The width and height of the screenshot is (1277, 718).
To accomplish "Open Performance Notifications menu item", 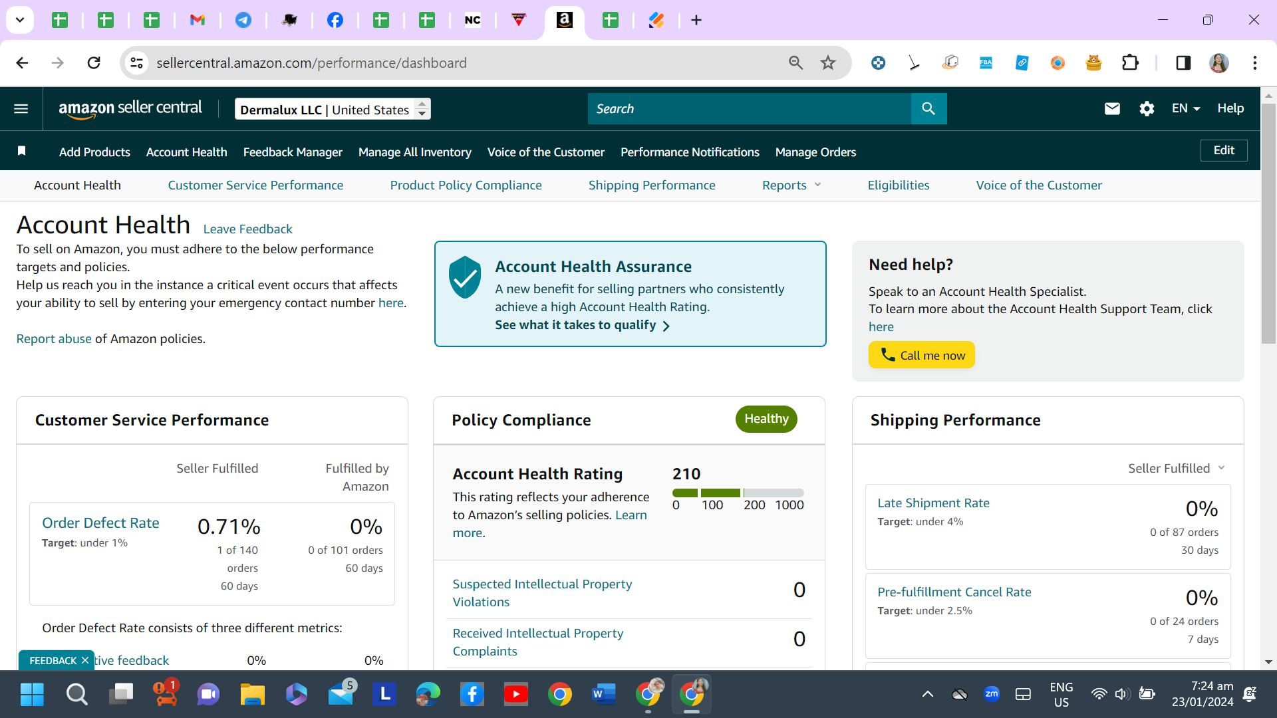I will [x=690, y=152].
